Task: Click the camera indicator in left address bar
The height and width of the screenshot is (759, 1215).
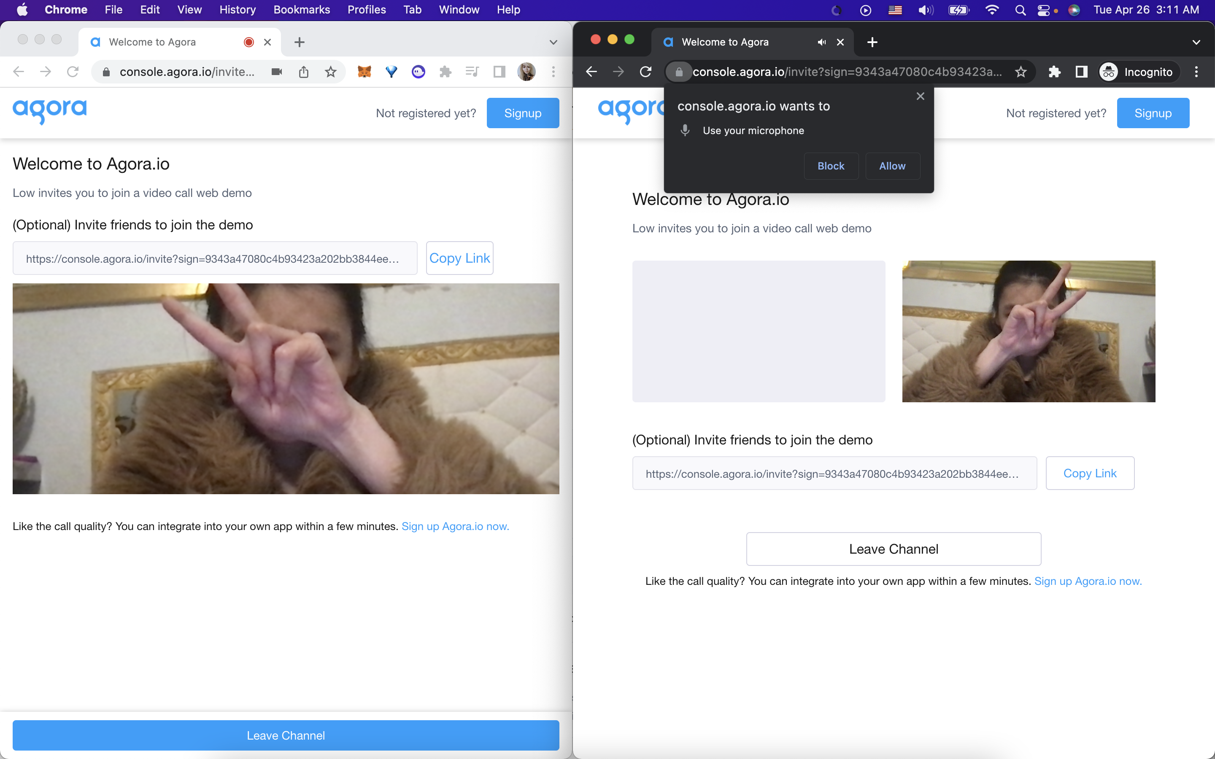Action: click(x=277, y=72)
